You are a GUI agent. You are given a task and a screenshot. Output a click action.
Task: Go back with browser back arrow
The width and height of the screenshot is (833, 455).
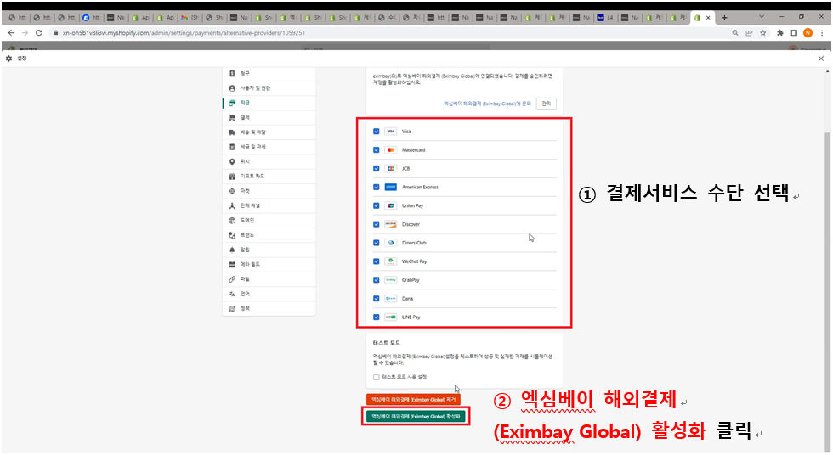pos(11,33)
